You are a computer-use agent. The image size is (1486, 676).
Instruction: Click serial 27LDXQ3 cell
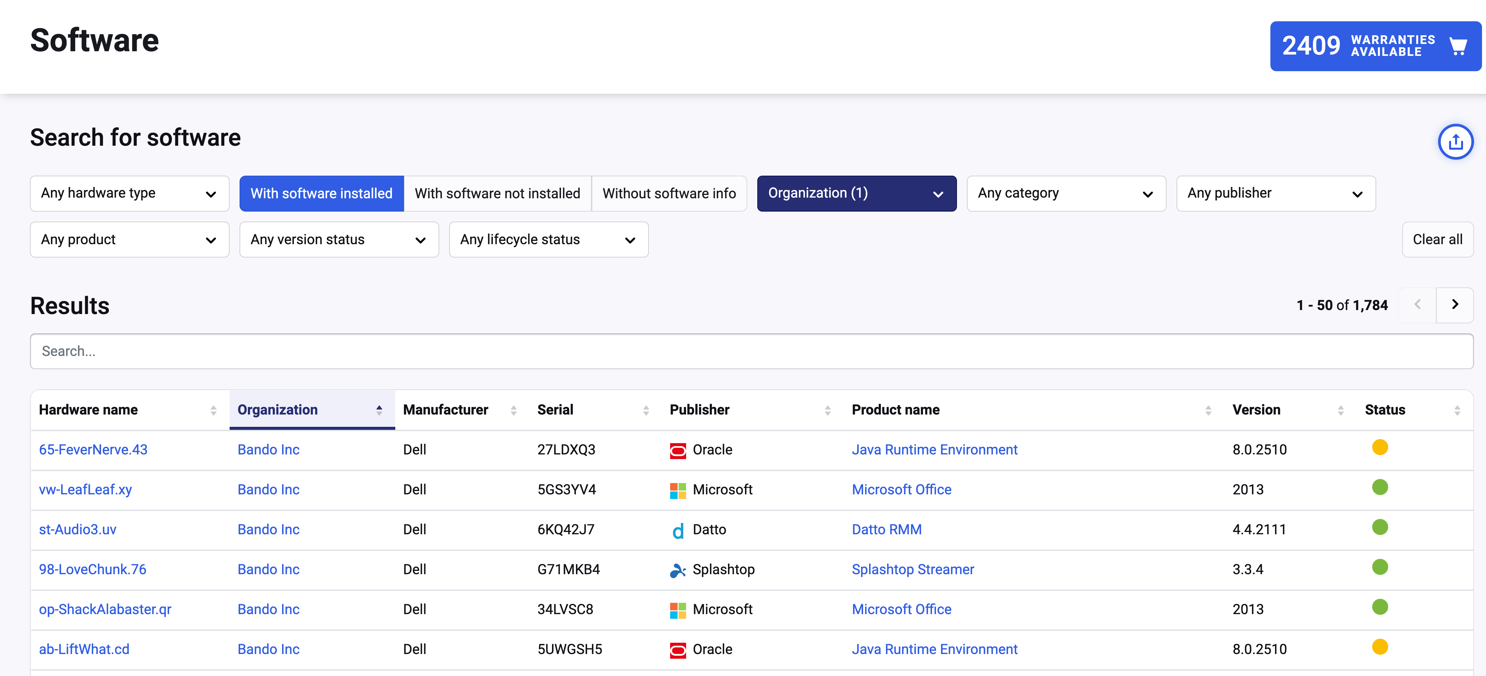[566, 450]
